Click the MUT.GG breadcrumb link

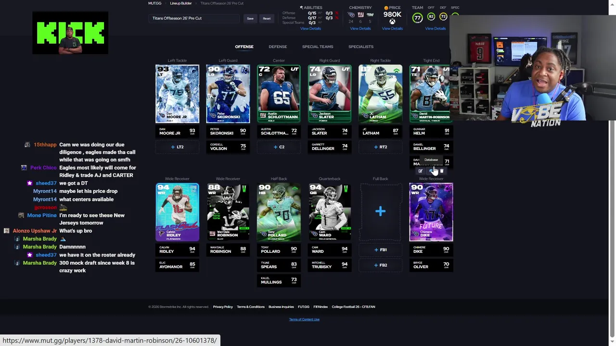point(154,3)
